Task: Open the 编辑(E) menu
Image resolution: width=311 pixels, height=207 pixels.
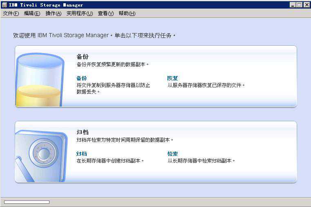Action: click(x=32, y=13)
